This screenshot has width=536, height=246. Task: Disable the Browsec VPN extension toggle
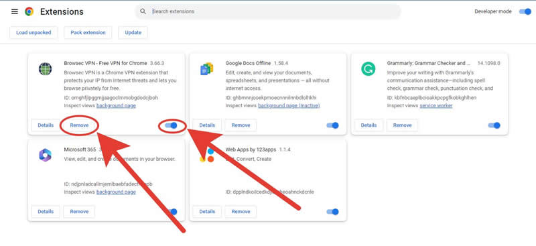tap(171, 125)
